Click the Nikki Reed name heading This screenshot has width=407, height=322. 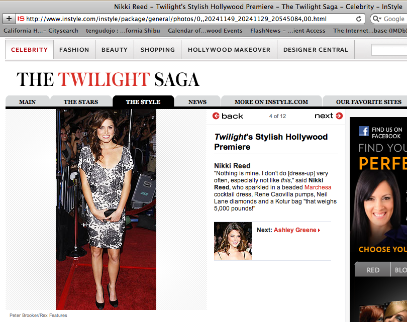(232, 166)
